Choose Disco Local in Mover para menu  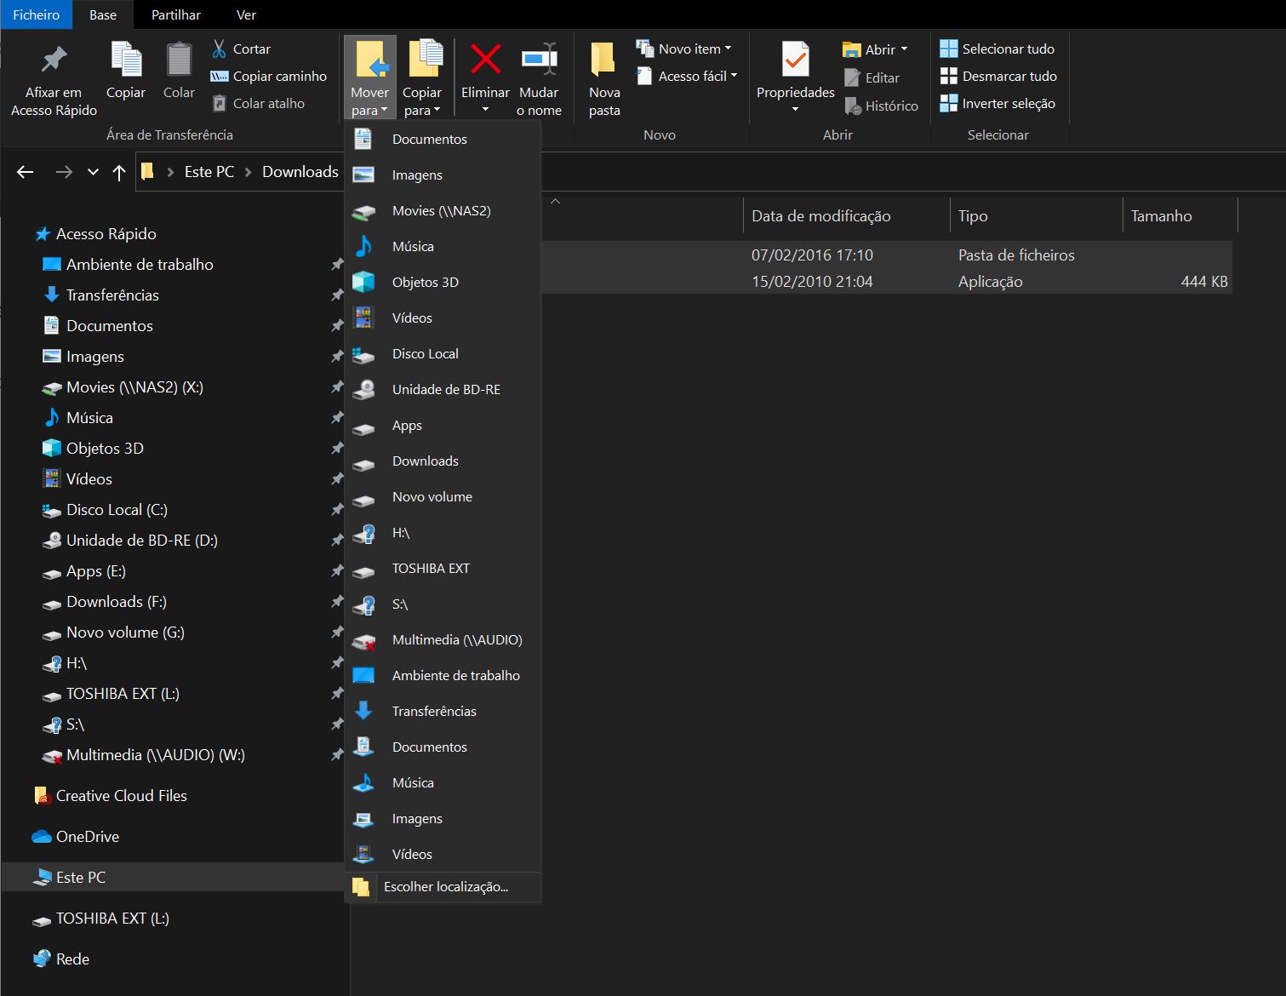pyautogui.click(x=443, y=353)
